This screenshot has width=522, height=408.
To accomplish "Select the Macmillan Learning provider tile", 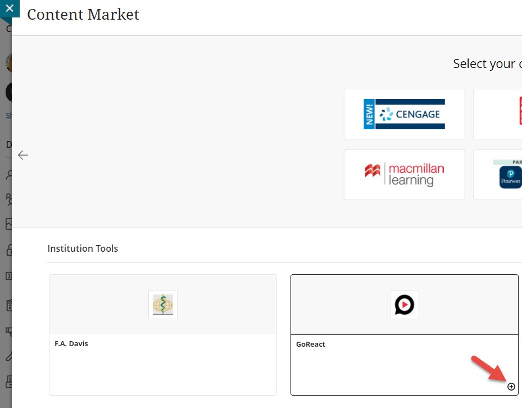I will point(404,175).
